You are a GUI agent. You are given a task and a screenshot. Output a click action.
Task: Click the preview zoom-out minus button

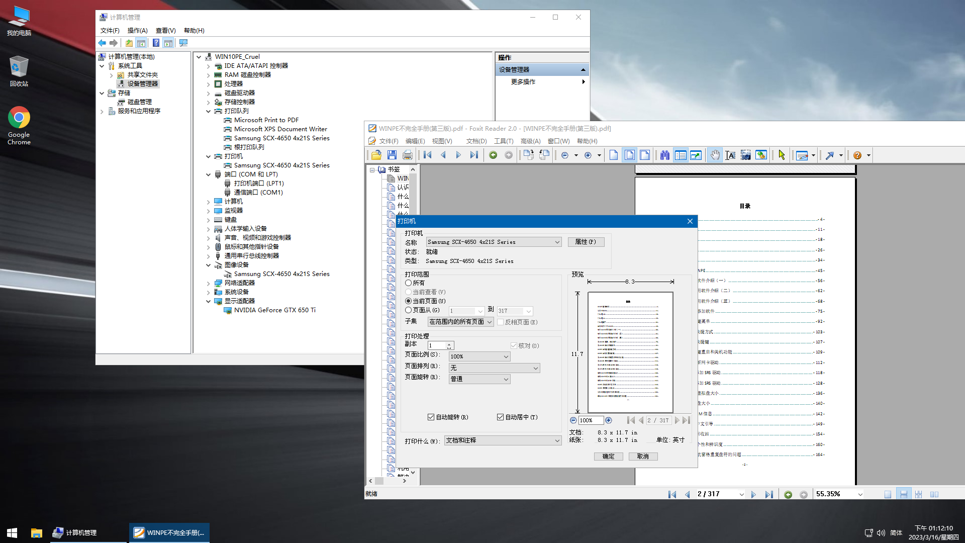click(573, 420)
